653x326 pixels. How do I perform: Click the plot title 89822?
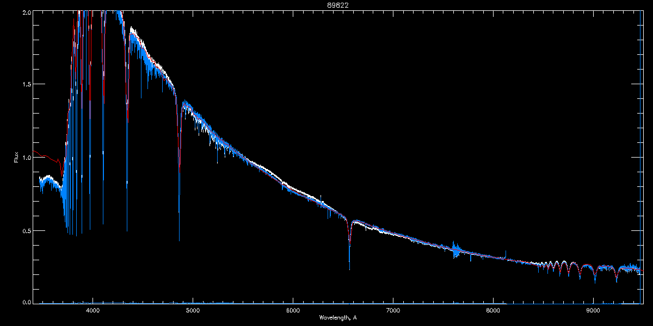(x=338, y=5)
